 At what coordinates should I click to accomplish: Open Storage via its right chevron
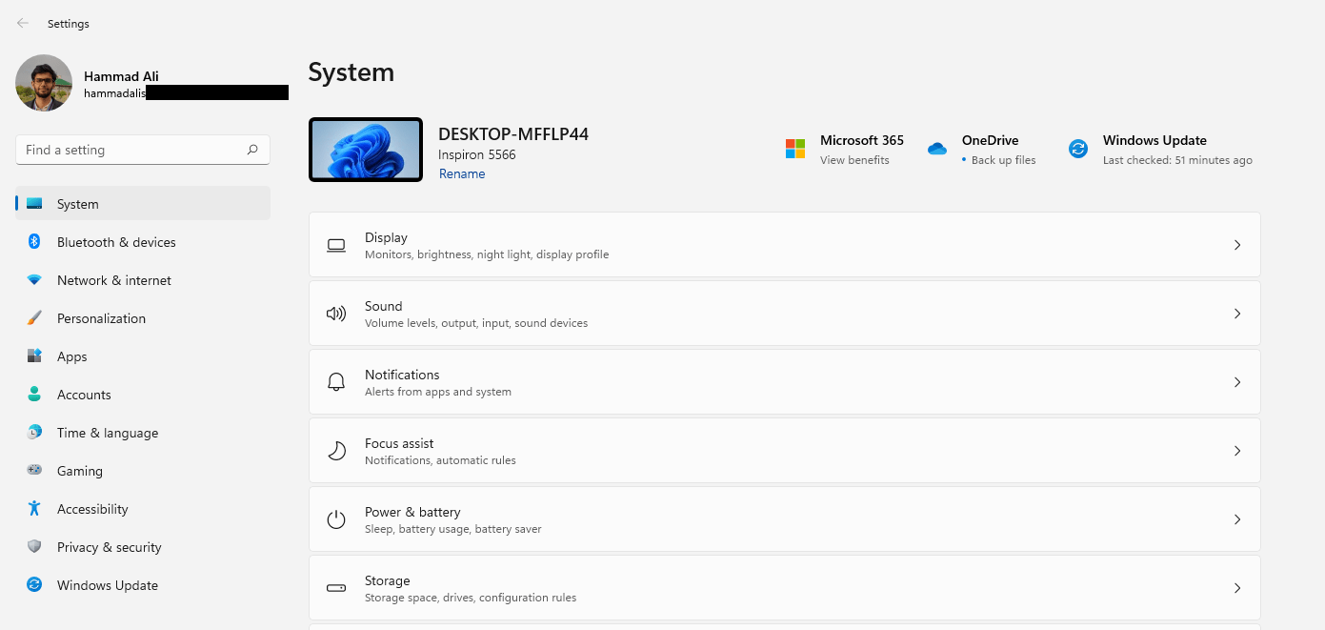pos(1237,588)
